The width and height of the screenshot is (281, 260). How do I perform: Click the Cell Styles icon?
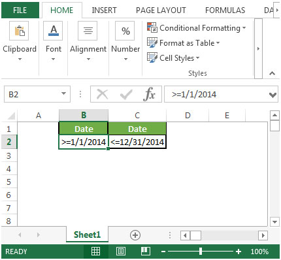tap(152, 57)
